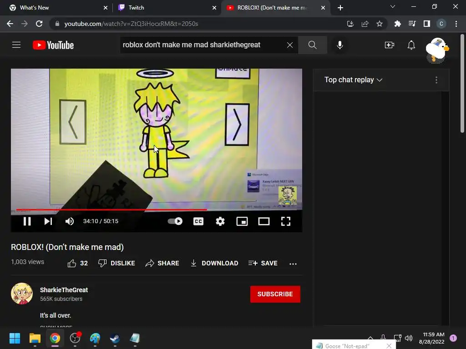This screenshot has height=349, width=466.
Task: Close the What's New tab
Action: (x=106, y=8)
